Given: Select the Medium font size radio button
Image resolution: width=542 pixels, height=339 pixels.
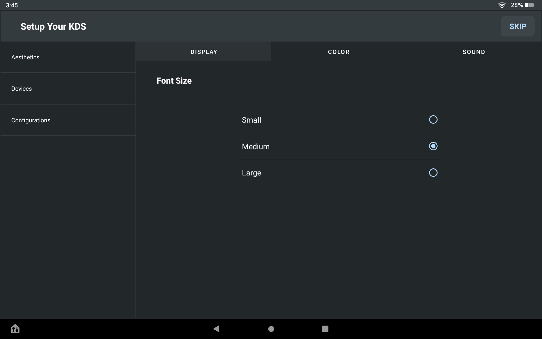Looking at the screenshot, I should tap(433, 146).
